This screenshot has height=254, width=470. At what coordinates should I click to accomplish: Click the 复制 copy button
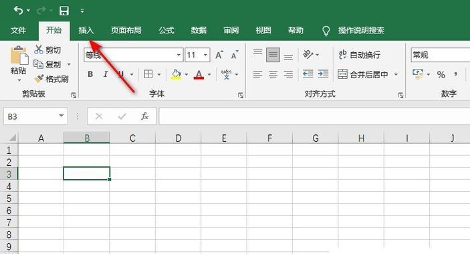[47, 64]
